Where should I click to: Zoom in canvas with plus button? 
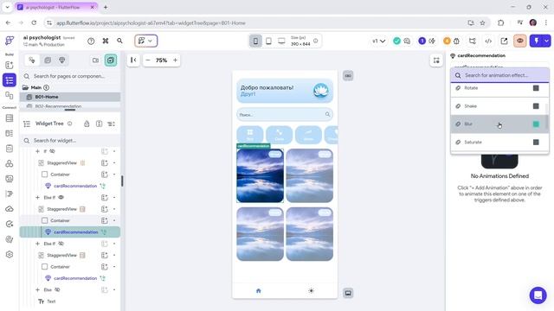point(175,60)
